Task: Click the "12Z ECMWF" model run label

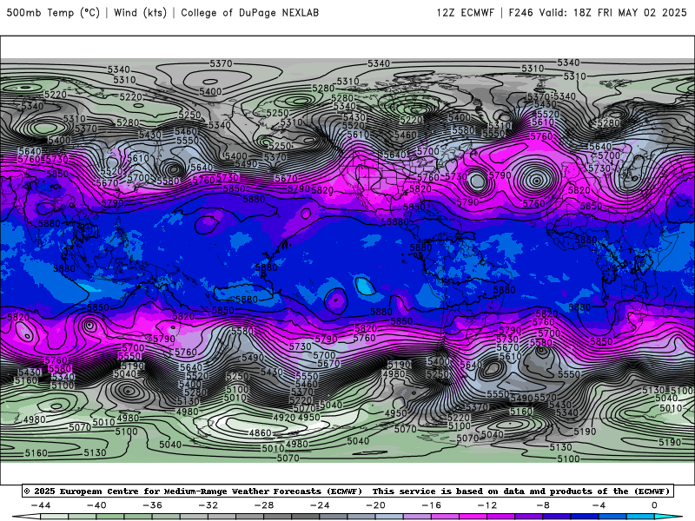Action: 466,13
